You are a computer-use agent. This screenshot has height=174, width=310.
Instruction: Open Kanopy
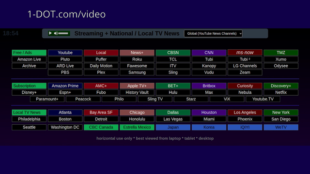[209, 66]
